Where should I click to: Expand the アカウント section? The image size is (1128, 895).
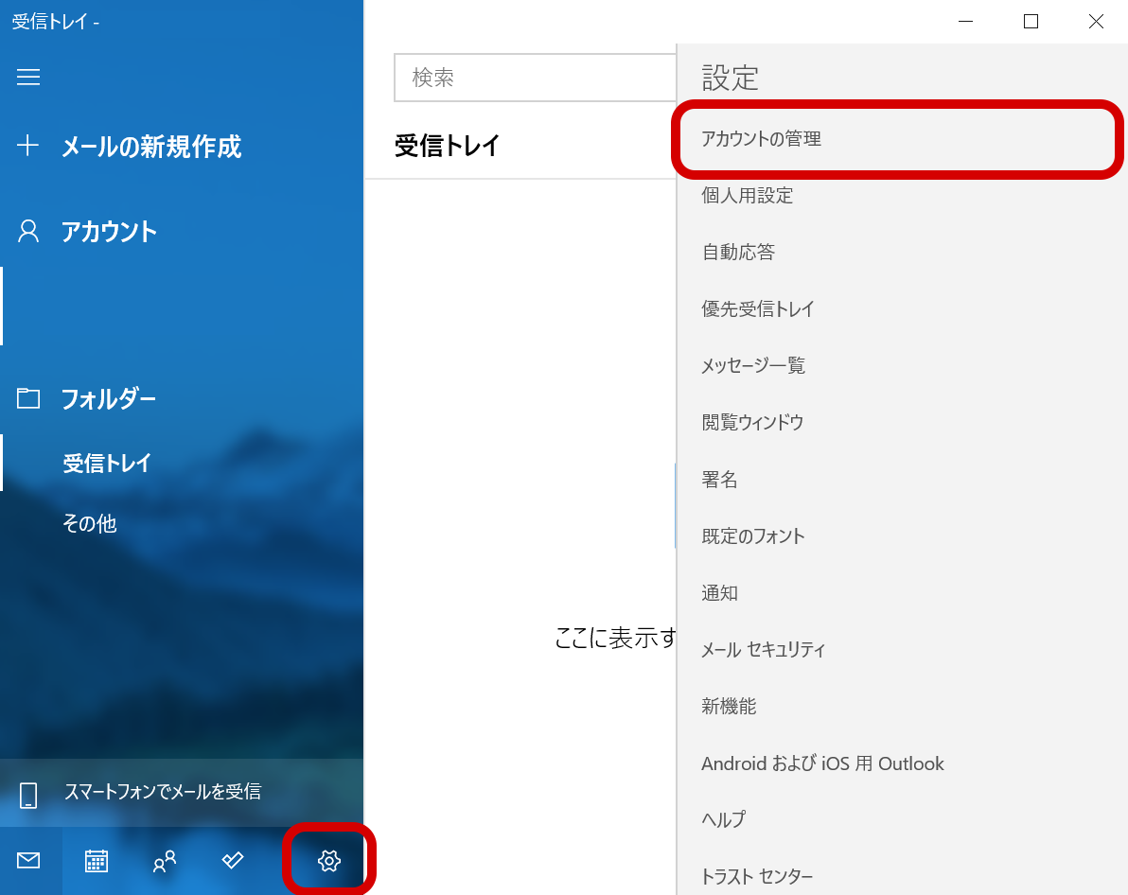pyautogui.click(x=109, y=232)
